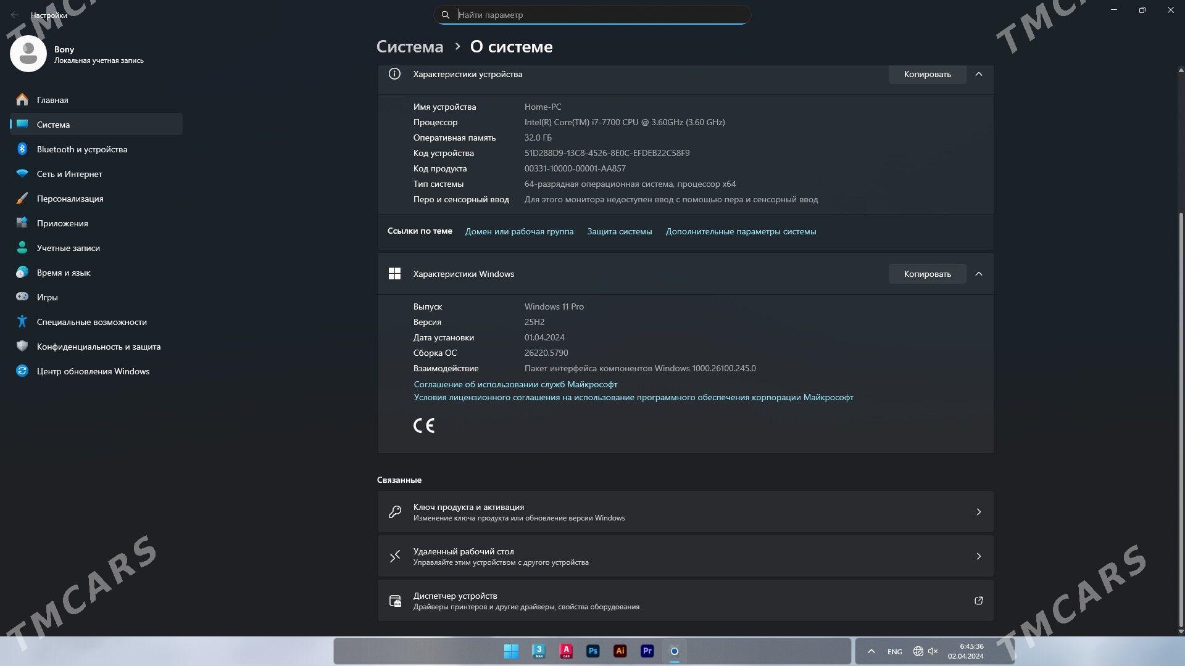
Task: Open Центр обновления Windows
Action: pyautogui.click(x=96, y=371)
